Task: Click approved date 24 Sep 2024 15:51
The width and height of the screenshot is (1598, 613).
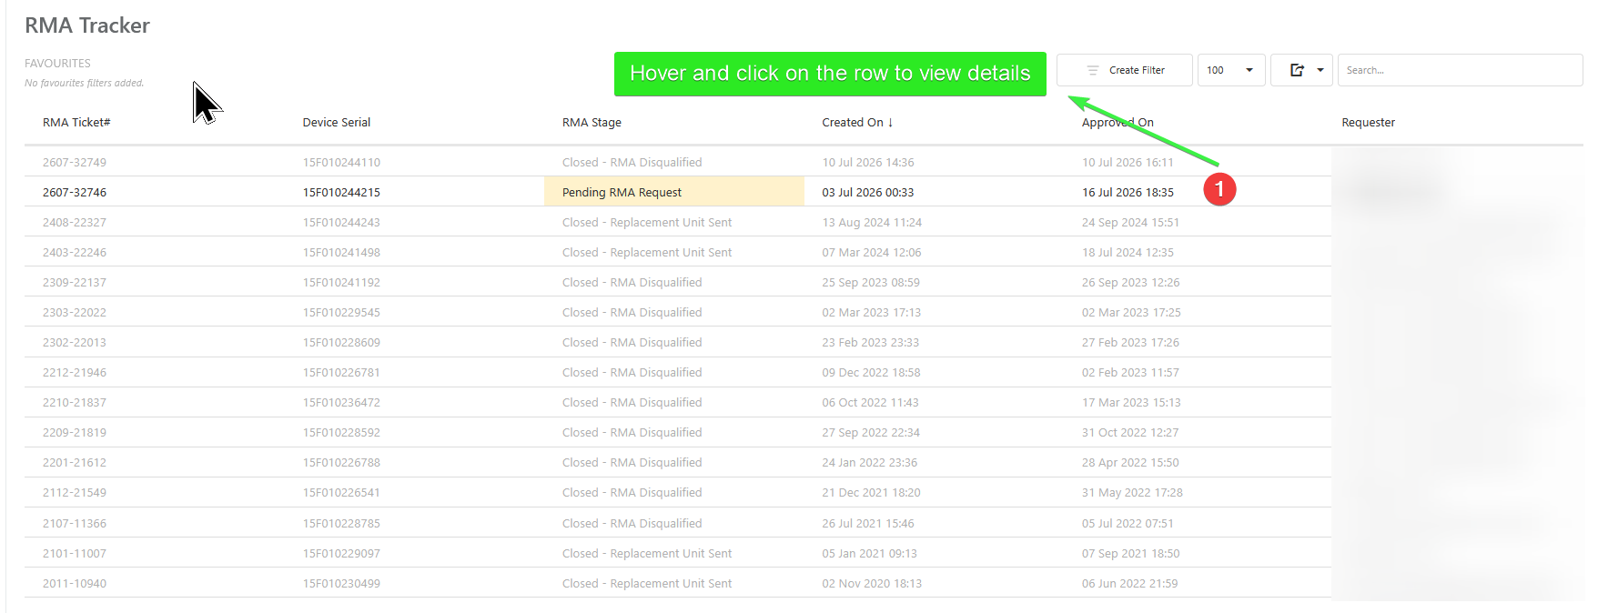Action: pyautogui.click(x=1130, y=222)
